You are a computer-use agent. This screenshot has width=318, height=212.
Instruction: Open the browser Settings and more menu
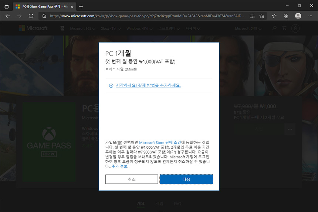[x=310, y=16]
